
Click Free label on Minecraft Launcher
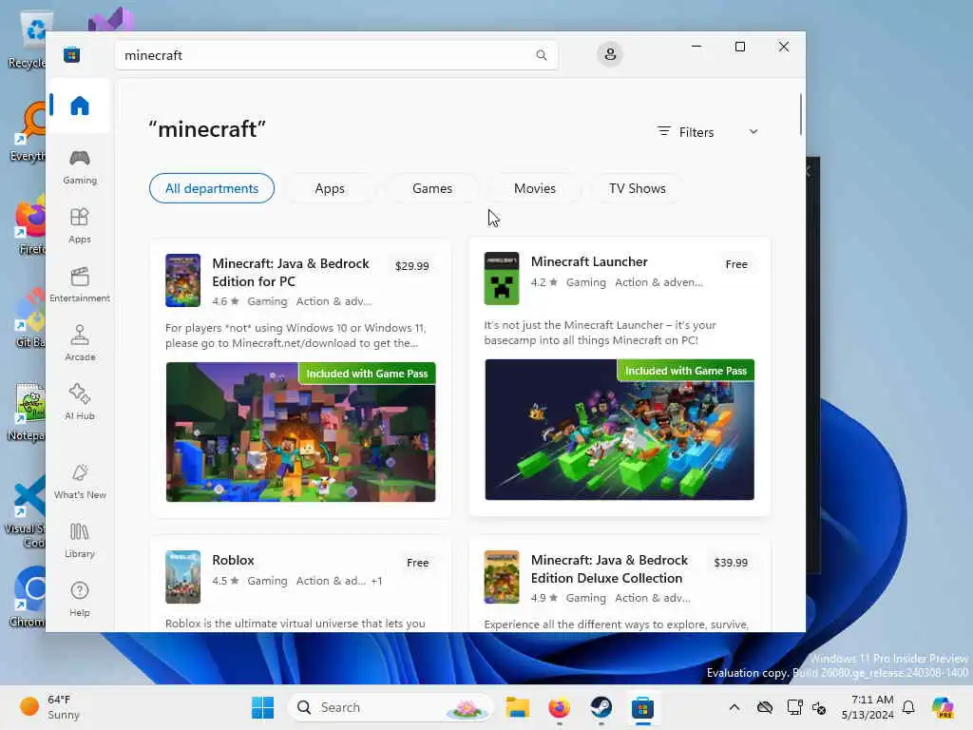click(736, 264)
